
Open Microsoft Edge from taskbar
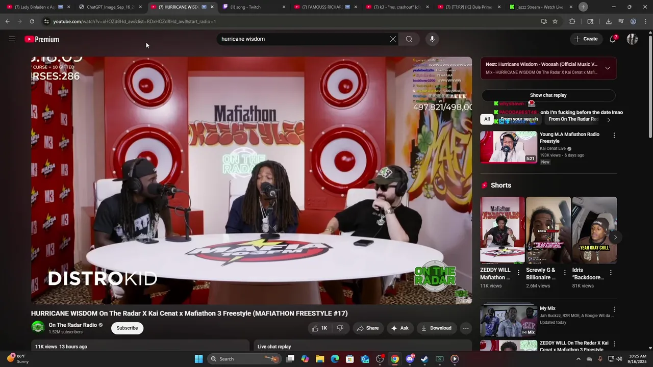pyautogui.click(x=335, y=359)
